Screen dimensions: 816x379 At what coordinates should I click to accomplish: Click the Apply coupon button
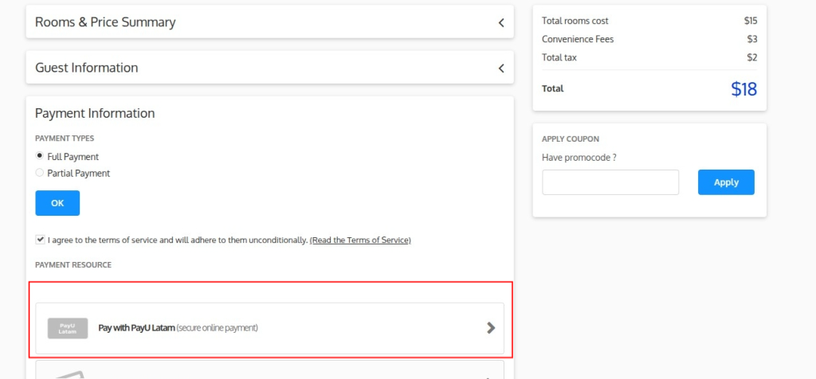coord(726,182)
